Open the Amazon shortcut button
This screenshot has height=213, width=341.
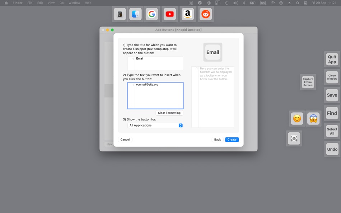point(188,14)
